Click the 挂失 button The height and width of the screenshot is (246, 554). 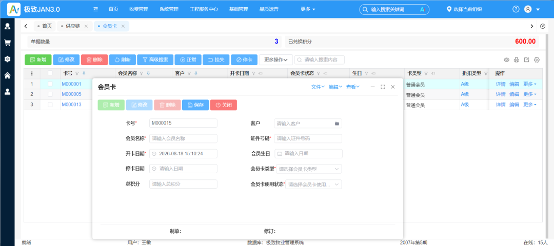coord(216,59)
